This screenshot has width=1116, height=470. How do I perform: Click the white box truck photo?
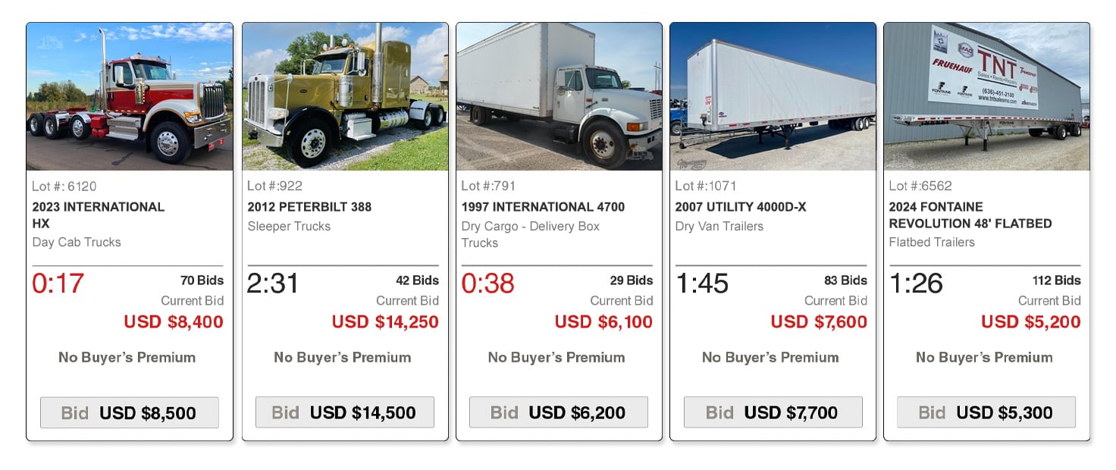[x=558, y=96]
